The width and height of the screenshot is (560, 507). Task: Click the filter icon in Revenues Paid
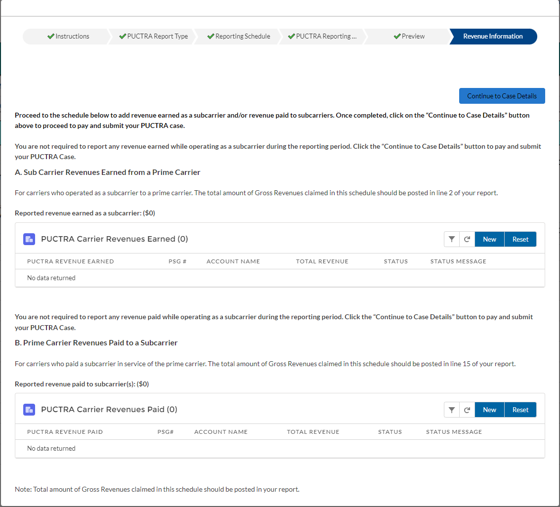tap(451, 410)
